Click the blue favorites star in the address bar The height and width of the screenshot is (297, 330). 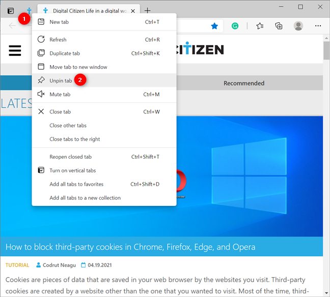click(x=214, y=26)
